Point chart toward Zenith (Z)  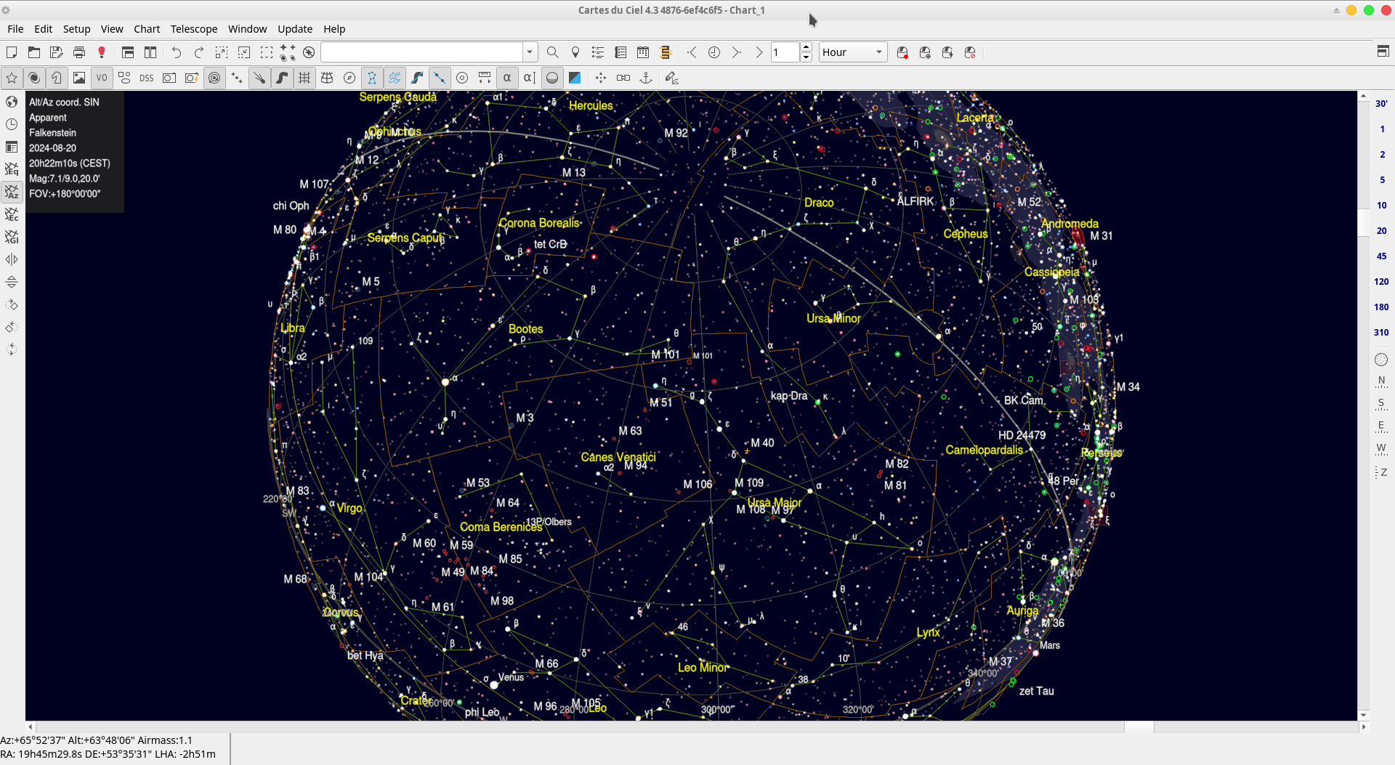click(1381, 472)
